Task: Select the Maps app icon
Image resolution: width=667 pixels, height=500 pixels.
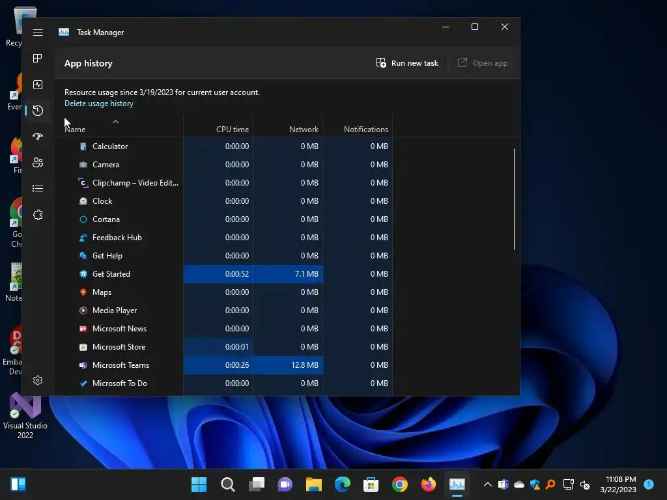Action: pos(83,292)
